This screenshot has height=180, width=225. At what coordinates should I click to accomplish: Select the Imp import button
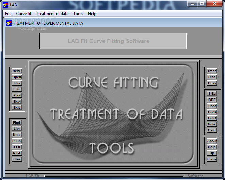[17, 83]
